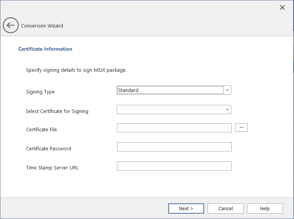Go back using the circular arrow icon
Screen dimensions: 294x219
tap(10, 26)
